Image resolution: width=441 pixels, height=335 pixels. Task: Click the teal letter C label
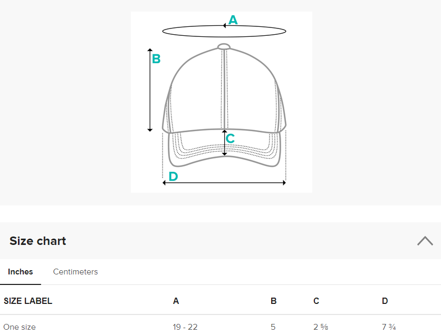point(231,139)
